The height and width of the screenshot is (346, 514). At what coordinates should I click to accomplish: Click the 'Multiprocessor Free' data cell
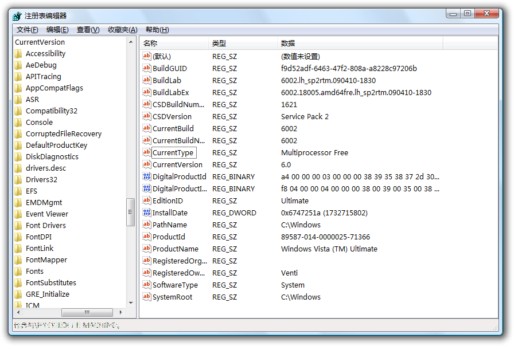coord(314,152)
